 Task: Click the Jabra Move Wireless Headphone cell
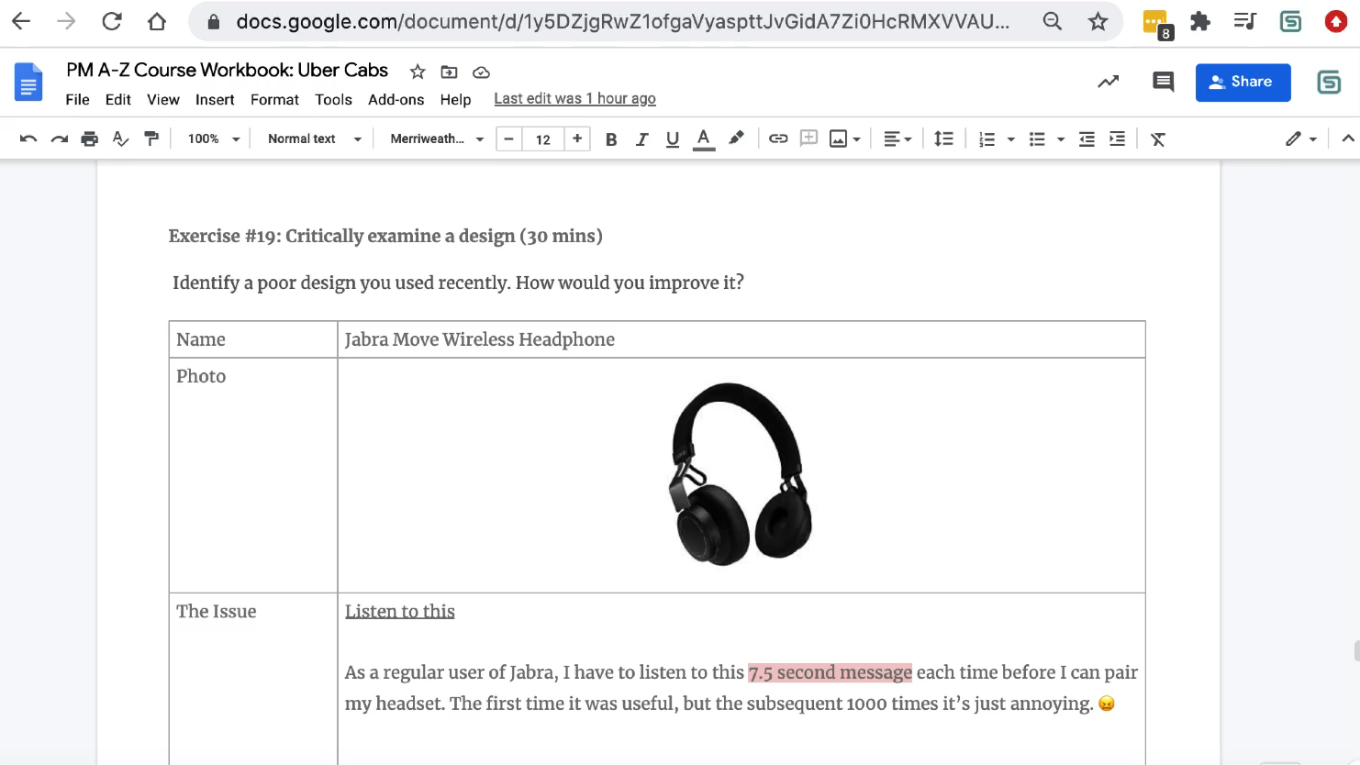[x=741, y=339]
